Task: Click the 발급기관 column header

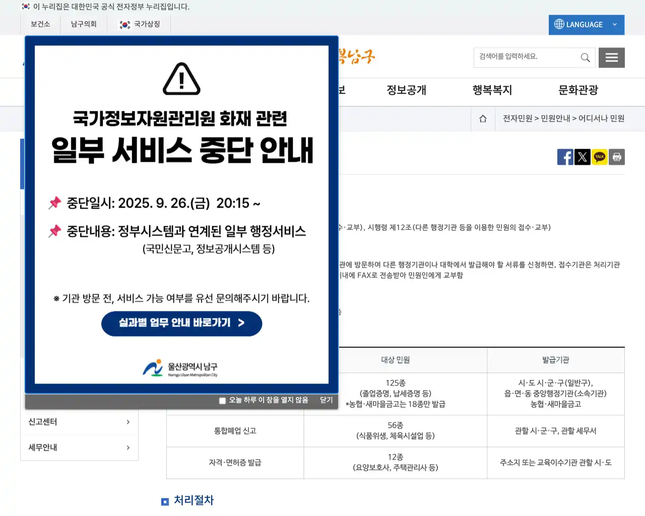Action: click(556, 360)
